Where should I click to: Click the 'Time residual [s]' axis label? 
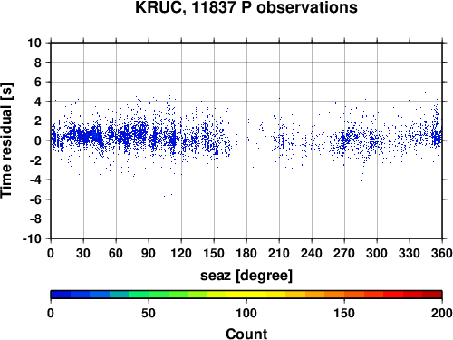[x=6, y=141]
